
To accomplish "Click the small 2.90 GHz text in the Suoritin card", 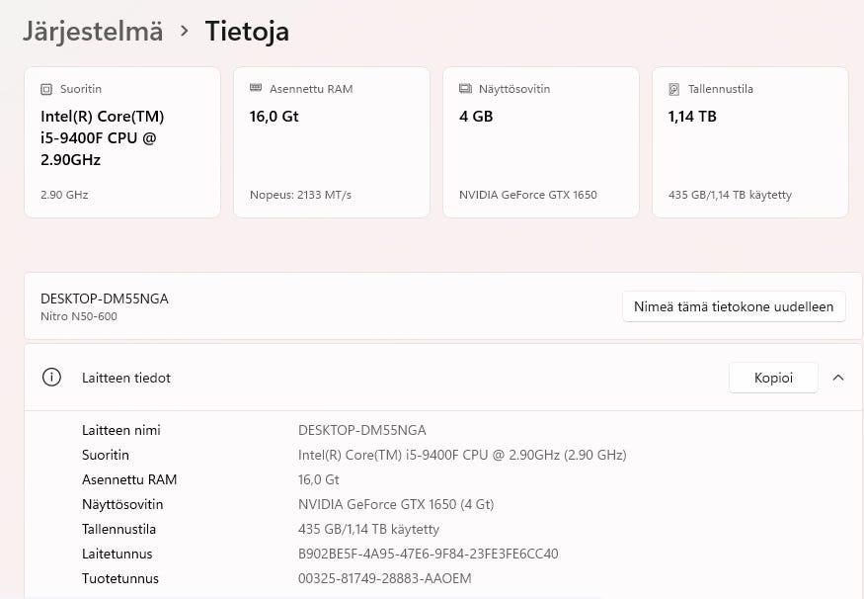I will click(64, 195).
